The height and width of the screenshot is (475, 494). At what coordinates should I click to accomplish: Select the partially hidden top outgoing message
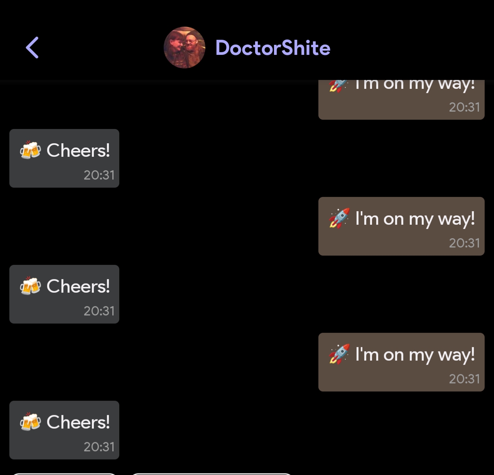[401, 100]
